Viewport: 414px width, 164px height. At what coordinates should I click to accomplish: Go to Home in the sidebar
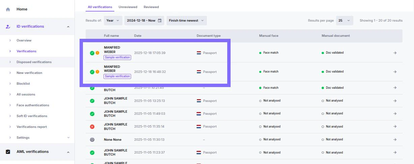pyautogui.click(x=22, y=9)
